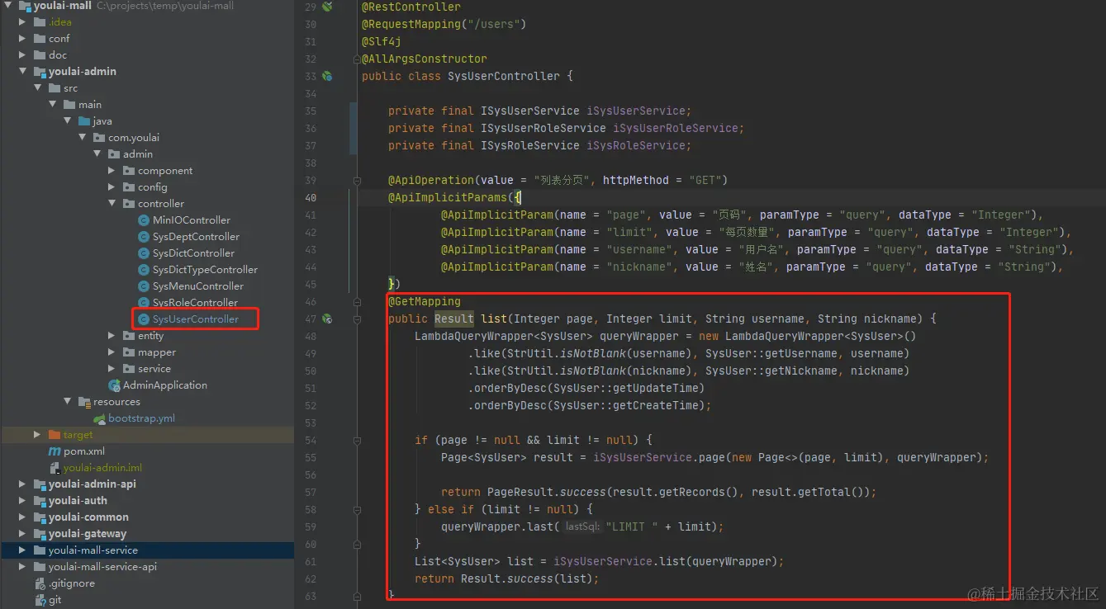
Task: Expand the youlai-gateway module arrow
Action: [x=22, y=534]
